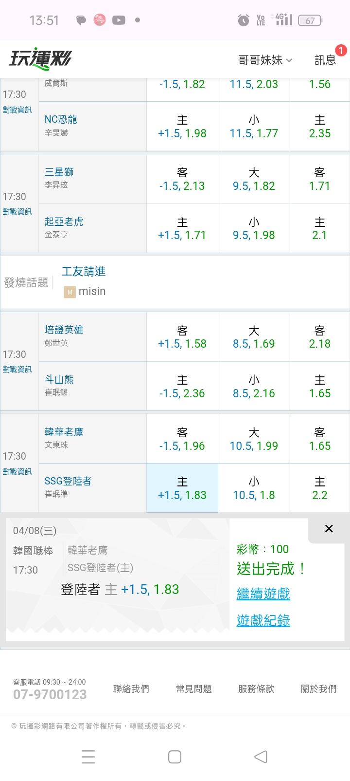Tap the Android home button

(175, 756)
